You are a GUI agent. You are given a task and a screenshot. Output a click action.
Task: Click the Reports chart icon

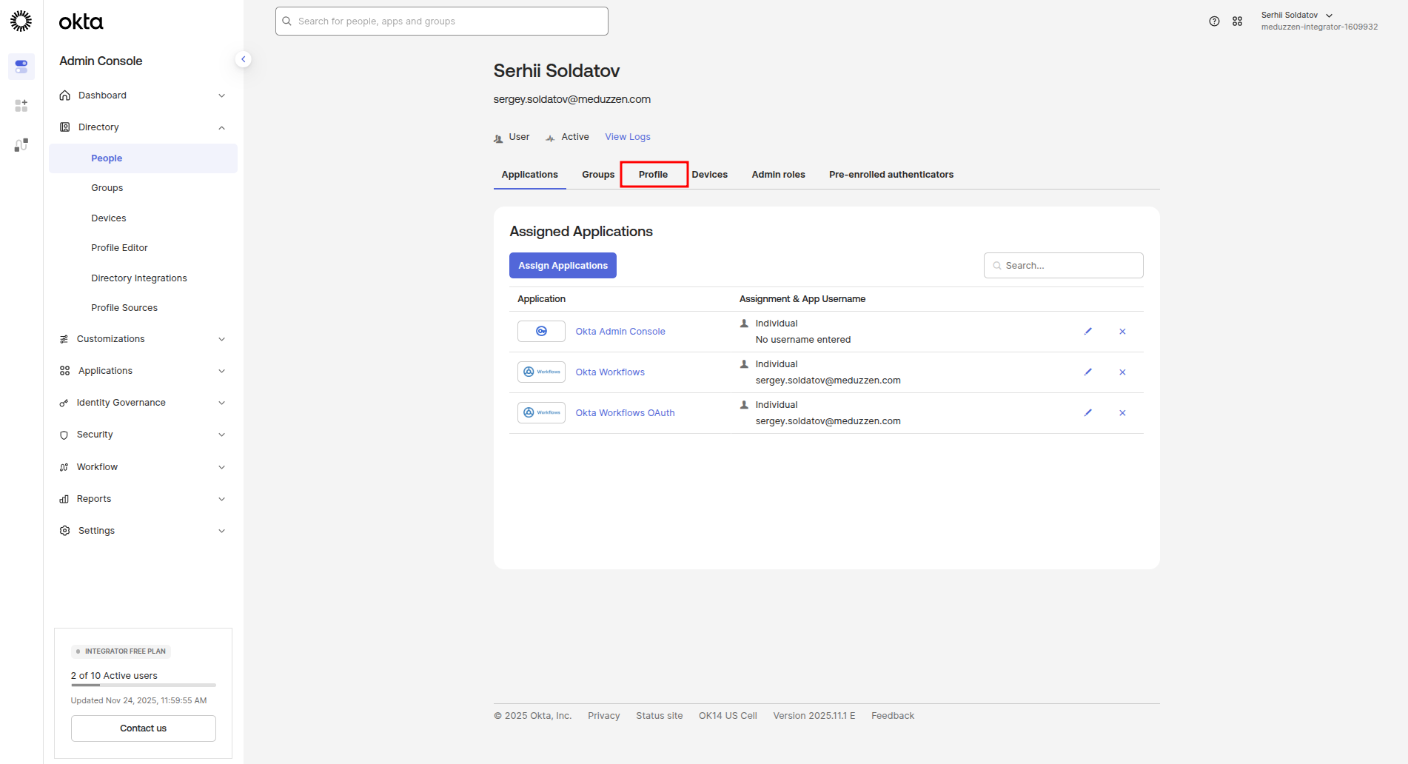[x=64, y=499]
